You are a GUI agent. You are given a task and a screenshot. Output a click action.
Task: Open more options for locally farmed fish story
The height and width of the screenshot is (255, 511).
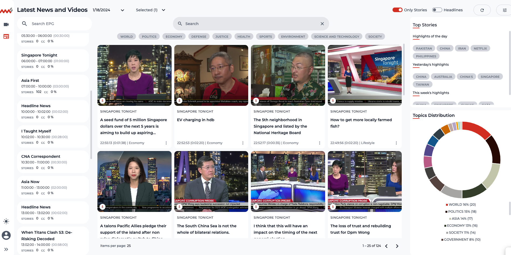pyautogui.click(x=396, y=143)
